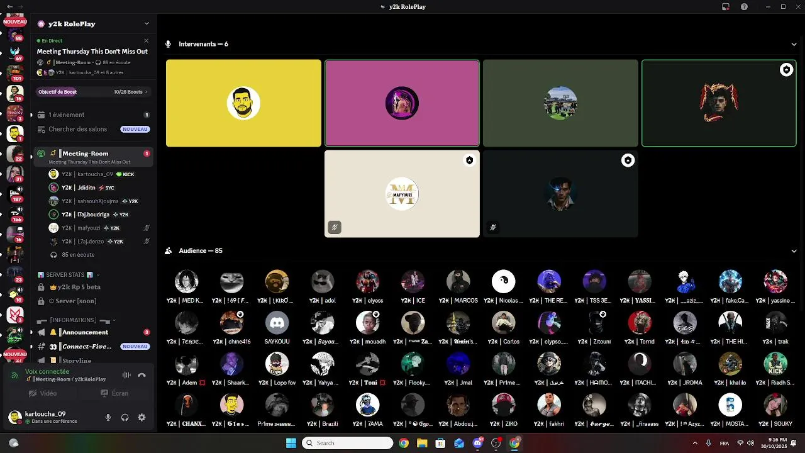Open Chercher des salons browse channels
Screen dimensions: 805x453
[x=93, y=129]
